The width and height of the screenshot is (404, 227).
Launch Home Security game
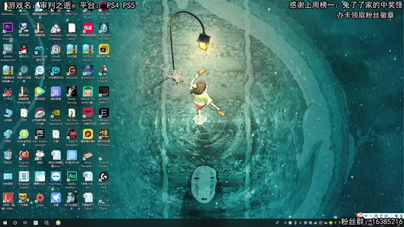click(x=72, y=91)
